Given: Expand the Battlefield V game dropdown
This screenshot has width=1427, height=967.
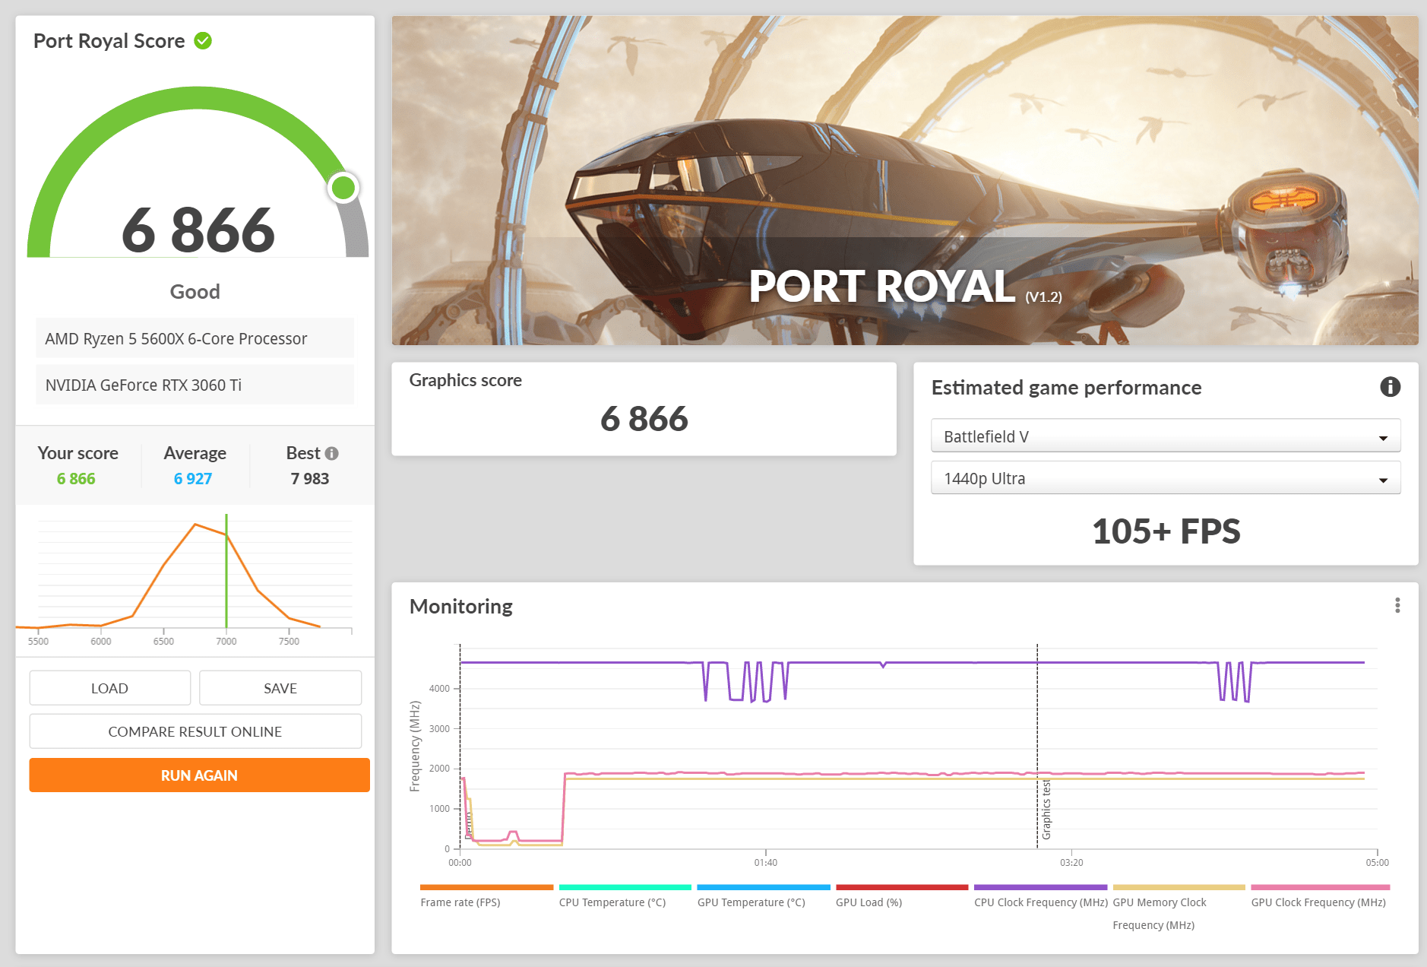Looking at the screenshot, I should click(x=1165, y=436).
